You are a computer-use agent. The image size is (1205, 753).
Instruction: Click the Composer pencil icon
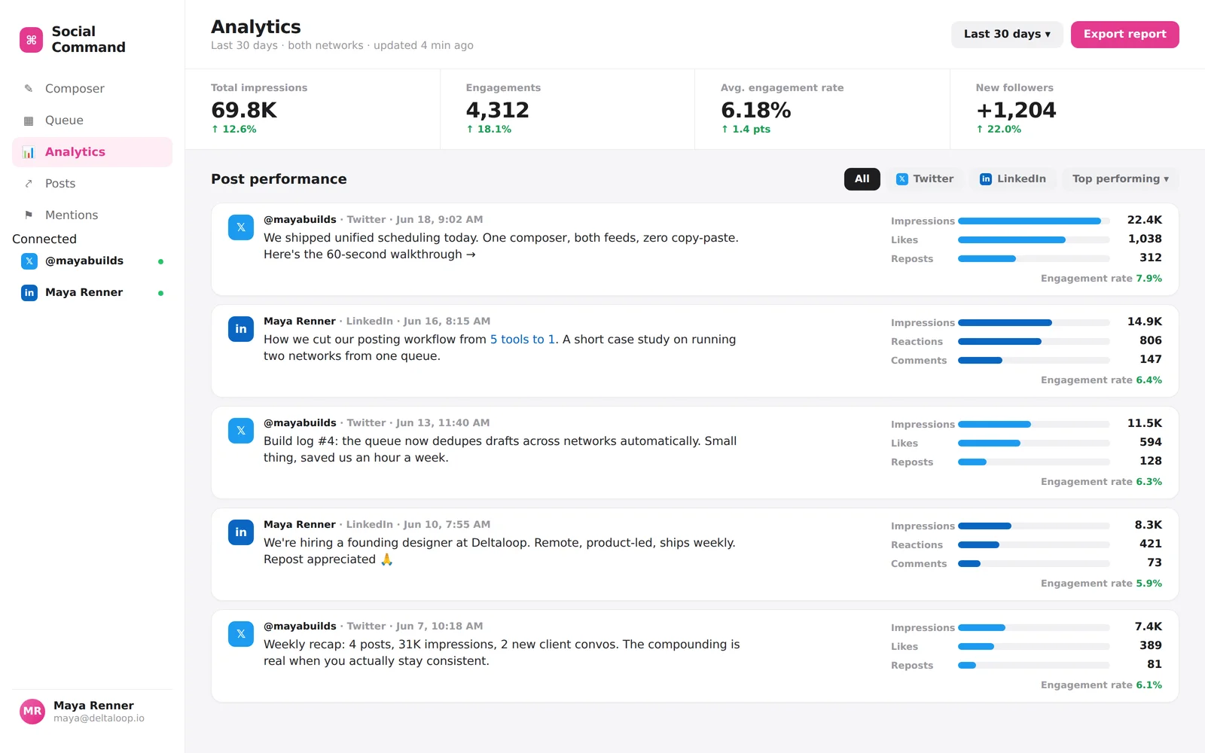(x=29, y=89)
